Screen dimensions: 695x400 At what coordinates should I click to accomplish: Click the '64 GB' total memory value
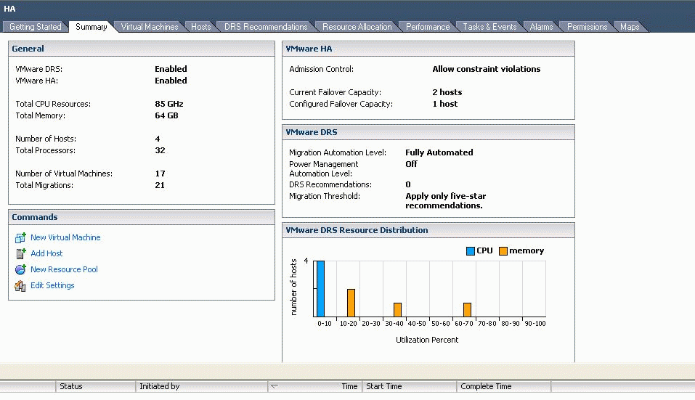pos(166,115)
